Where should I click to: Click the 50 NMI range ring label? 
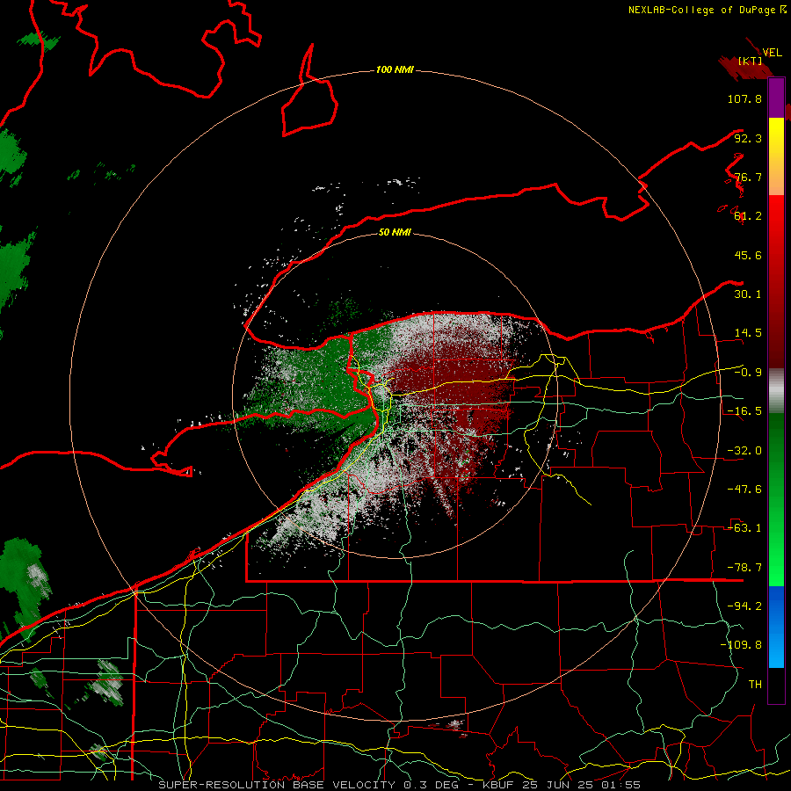coord(395,232)
